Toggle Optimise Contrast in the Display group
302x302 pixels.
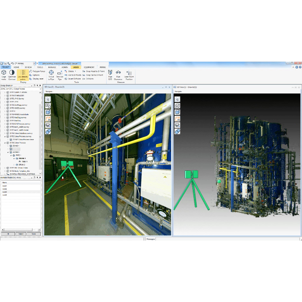(12, 74)
